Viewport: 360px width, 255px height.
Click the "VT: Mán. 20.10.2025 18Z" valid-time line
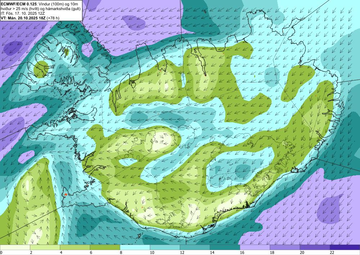[30, 18]
